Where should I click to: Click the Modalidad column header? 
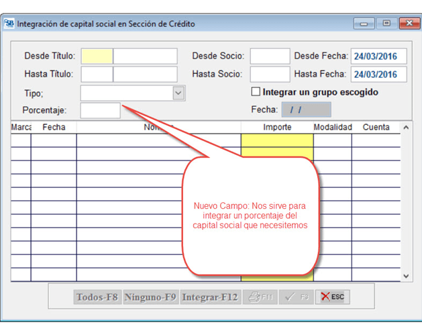point(332,127)
